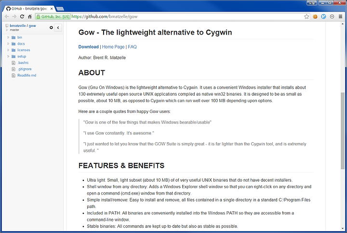Image resolution: width=347 pixels, height=233 pixels.
Task: Click the ReadMe.md file icon
Action: click(x=13, y=75)
